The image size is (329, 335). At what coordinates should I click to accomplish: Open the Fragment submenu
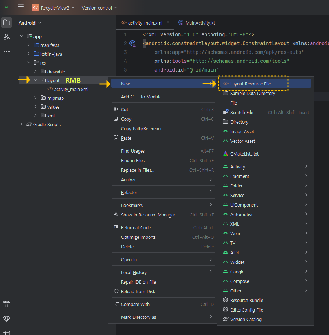[x=266, y=176]
